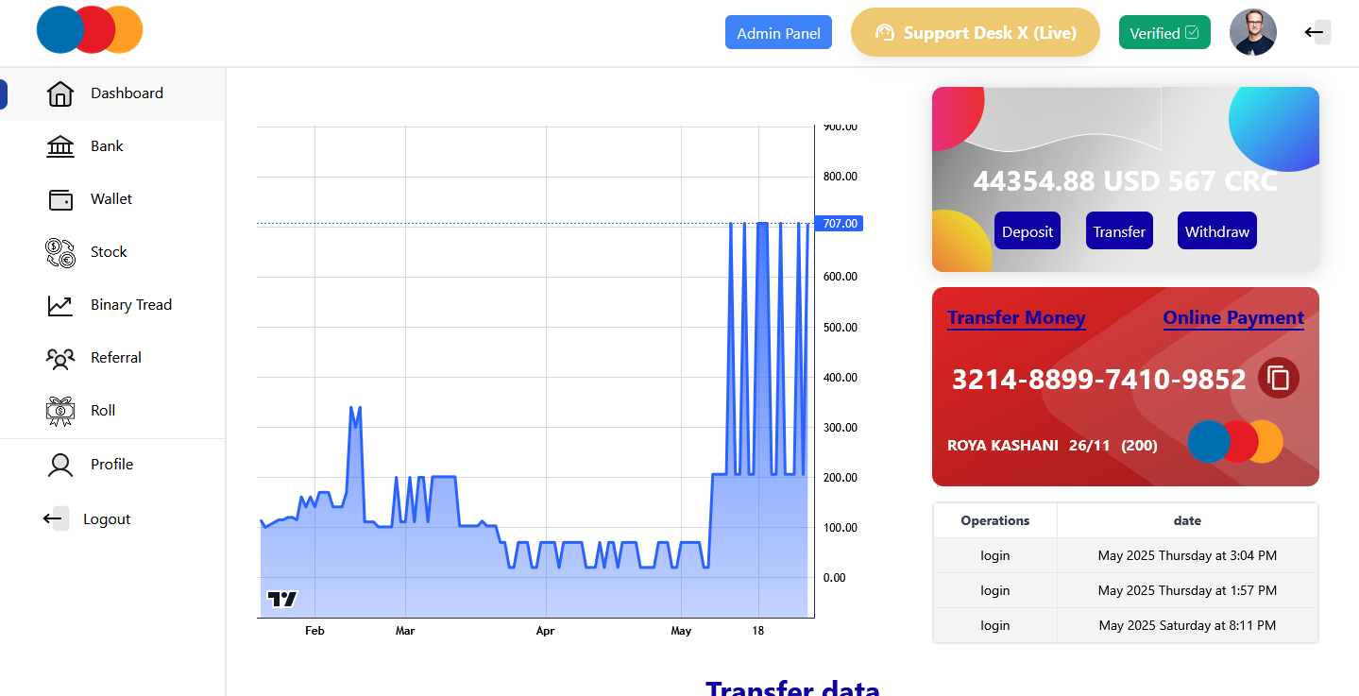Click the Verified status badge
The image size is (1359, 696).
tap(1164, 31)
